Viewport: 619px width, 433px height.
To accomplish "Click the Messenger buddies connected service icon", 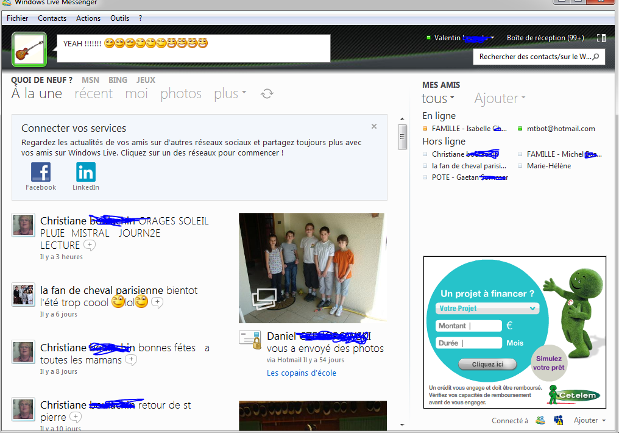I will tap(540, 420).
